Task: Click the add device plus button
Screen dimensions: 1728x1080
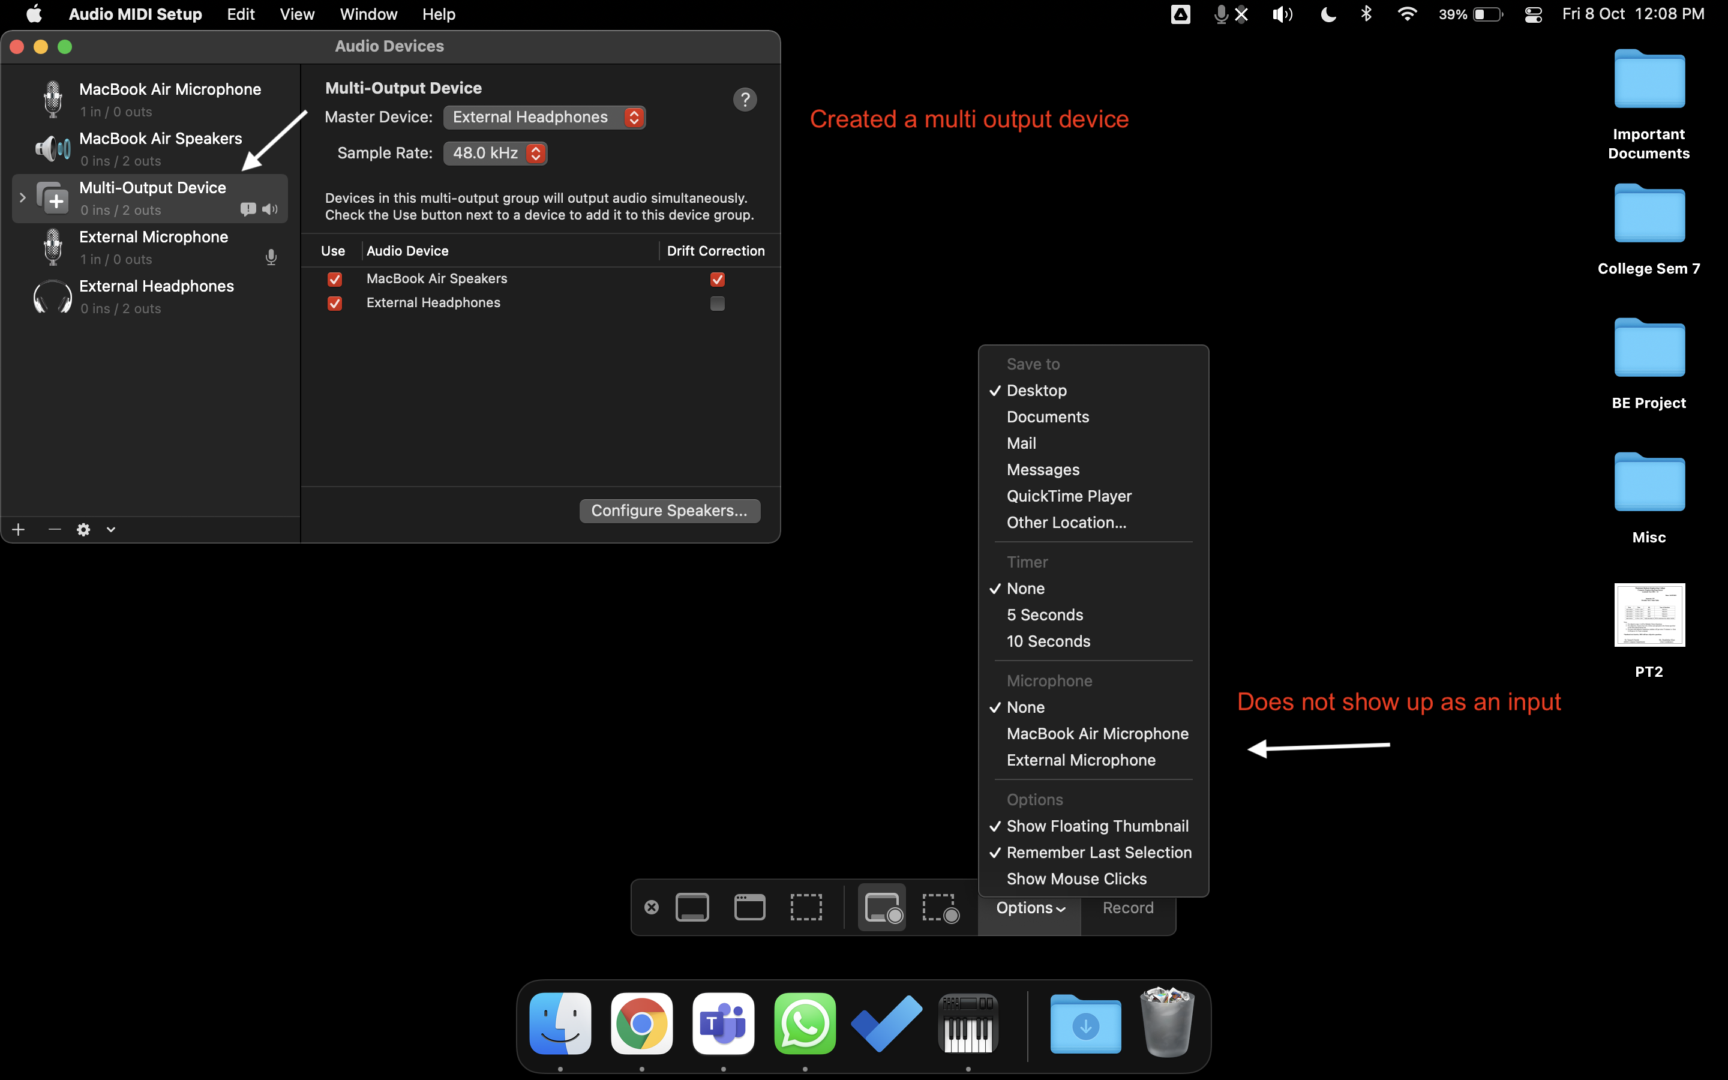Action: click(19, 529)
